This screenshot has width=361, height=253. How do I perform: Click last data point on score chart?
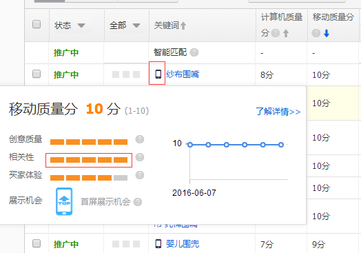tap(281, 145)
